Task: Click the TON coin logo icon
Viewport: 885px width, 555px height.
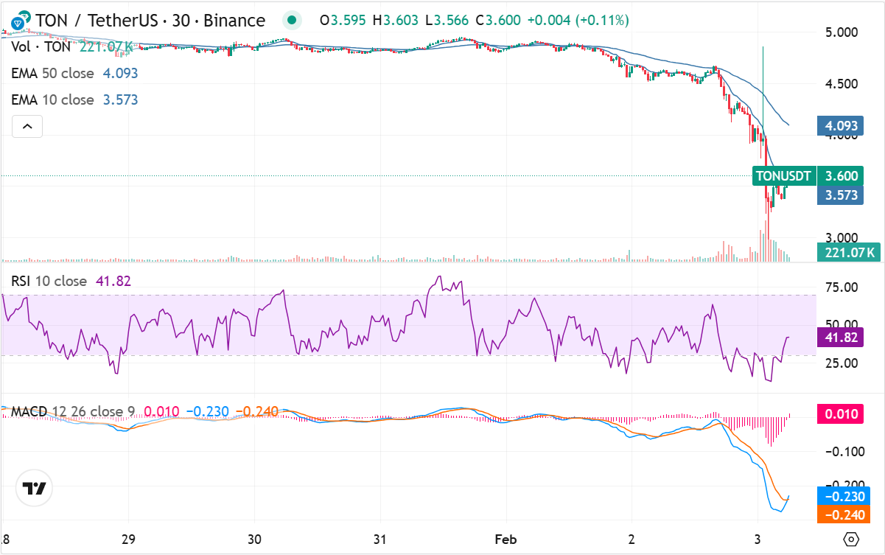Action: tap(19, 20)
